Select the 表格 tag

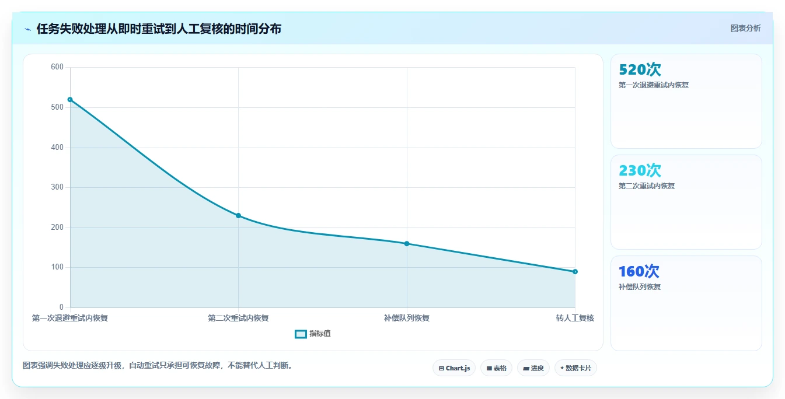click(x=496, y=368)
